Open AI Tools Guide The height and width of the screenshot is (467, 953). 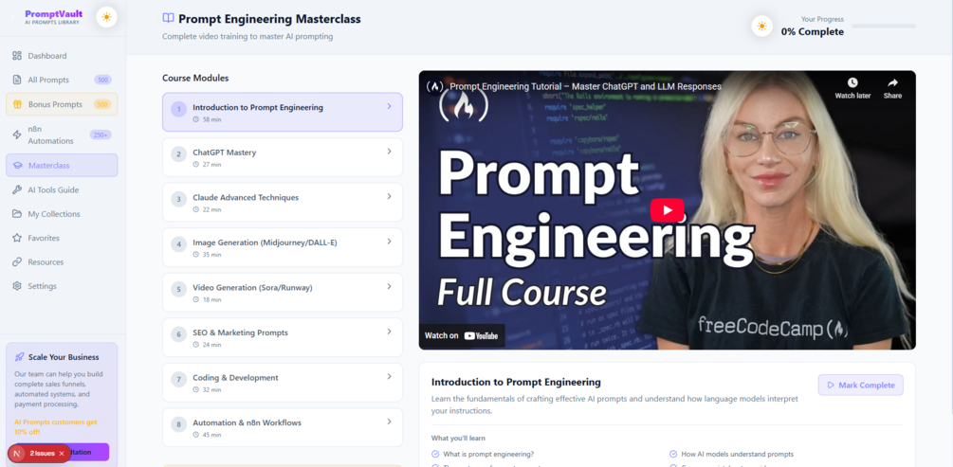click(x=62, y=190)
